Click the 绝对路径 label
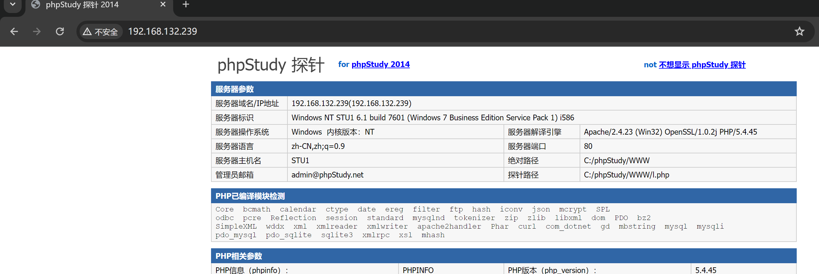 [x=523, y=161]
